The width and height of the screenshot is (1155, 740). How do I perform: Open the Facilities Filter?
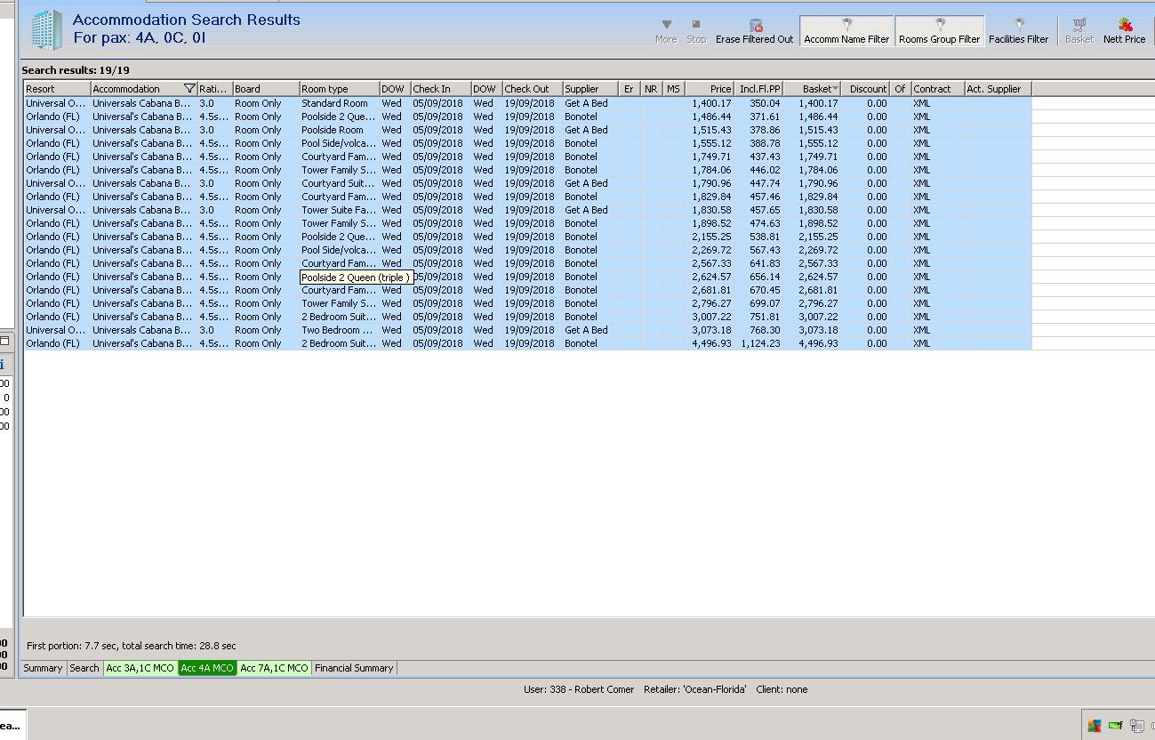click(1019, 31)
